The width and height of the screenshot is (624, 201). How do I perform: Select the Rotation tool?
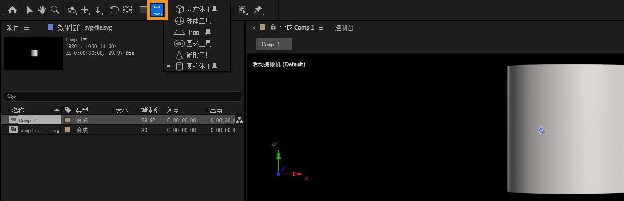click(114, 10)
